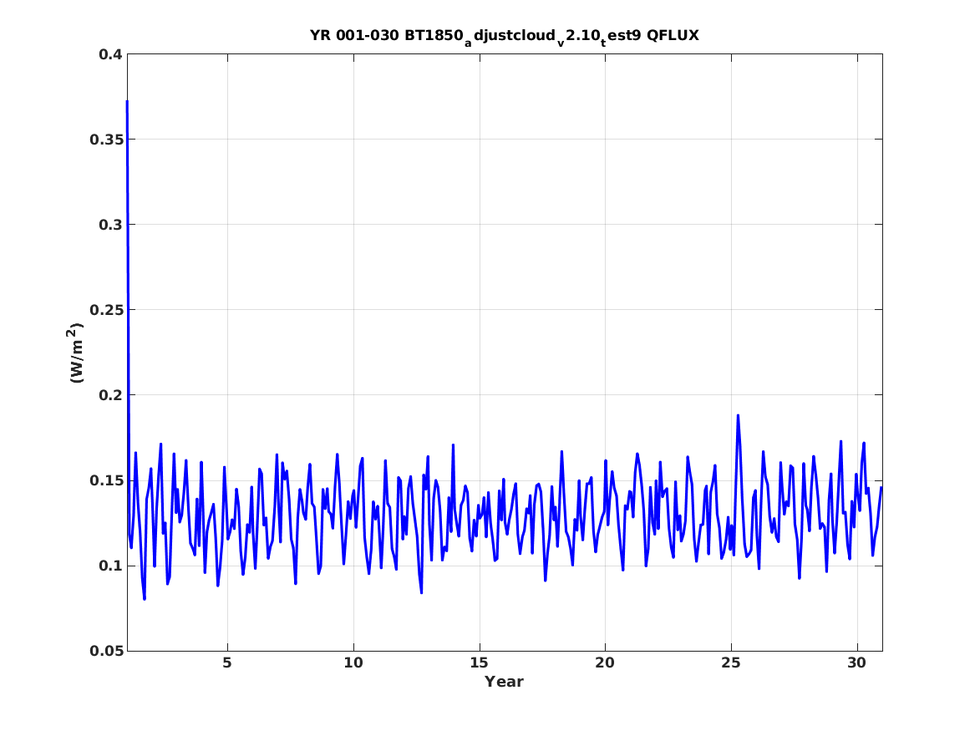
Task: Click the y-axis tick label 0.15
Action: 106,481
